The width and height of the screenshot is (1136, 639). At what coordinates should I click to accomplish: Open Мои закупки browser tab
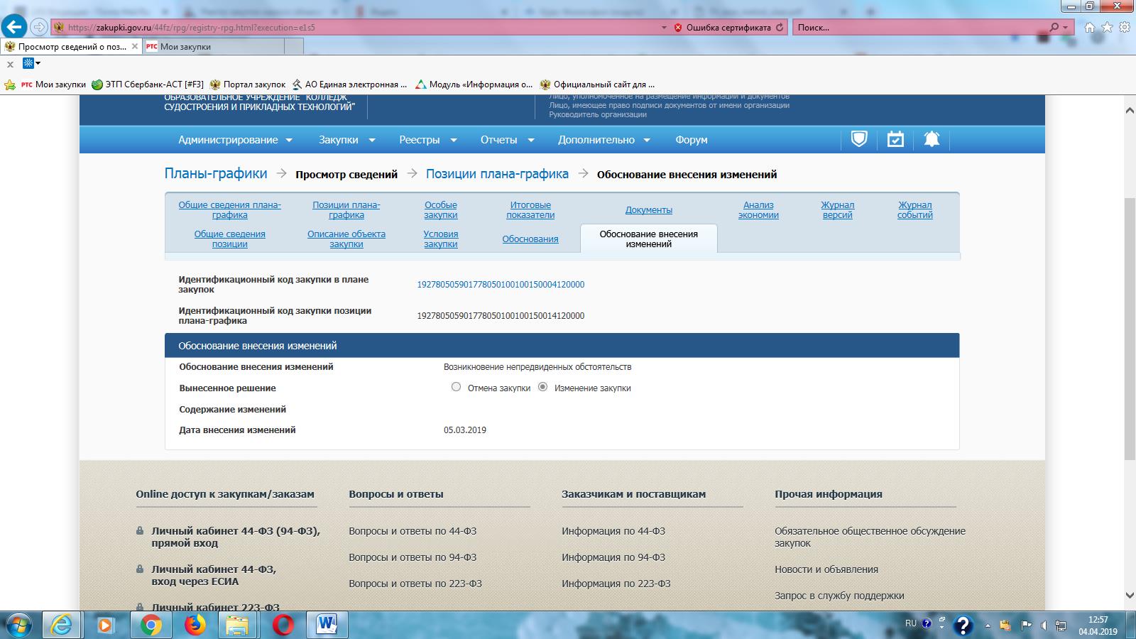(x=214, y=46)
